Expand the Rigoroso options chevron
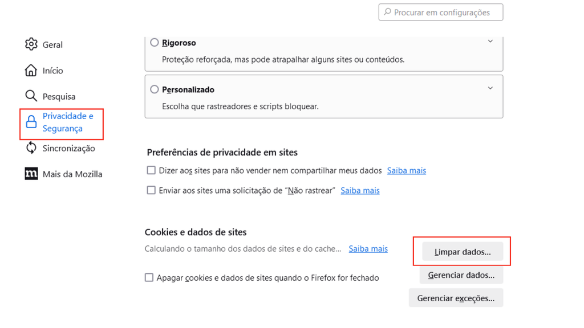584x328 pixels. 490,41
